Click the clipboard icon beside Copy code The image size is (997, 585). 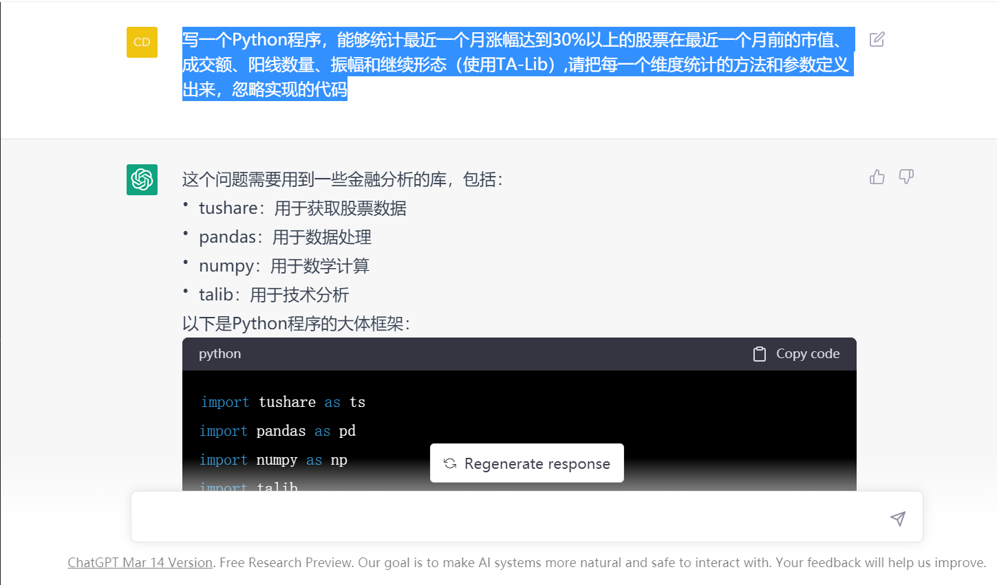(x=760, y=354)
